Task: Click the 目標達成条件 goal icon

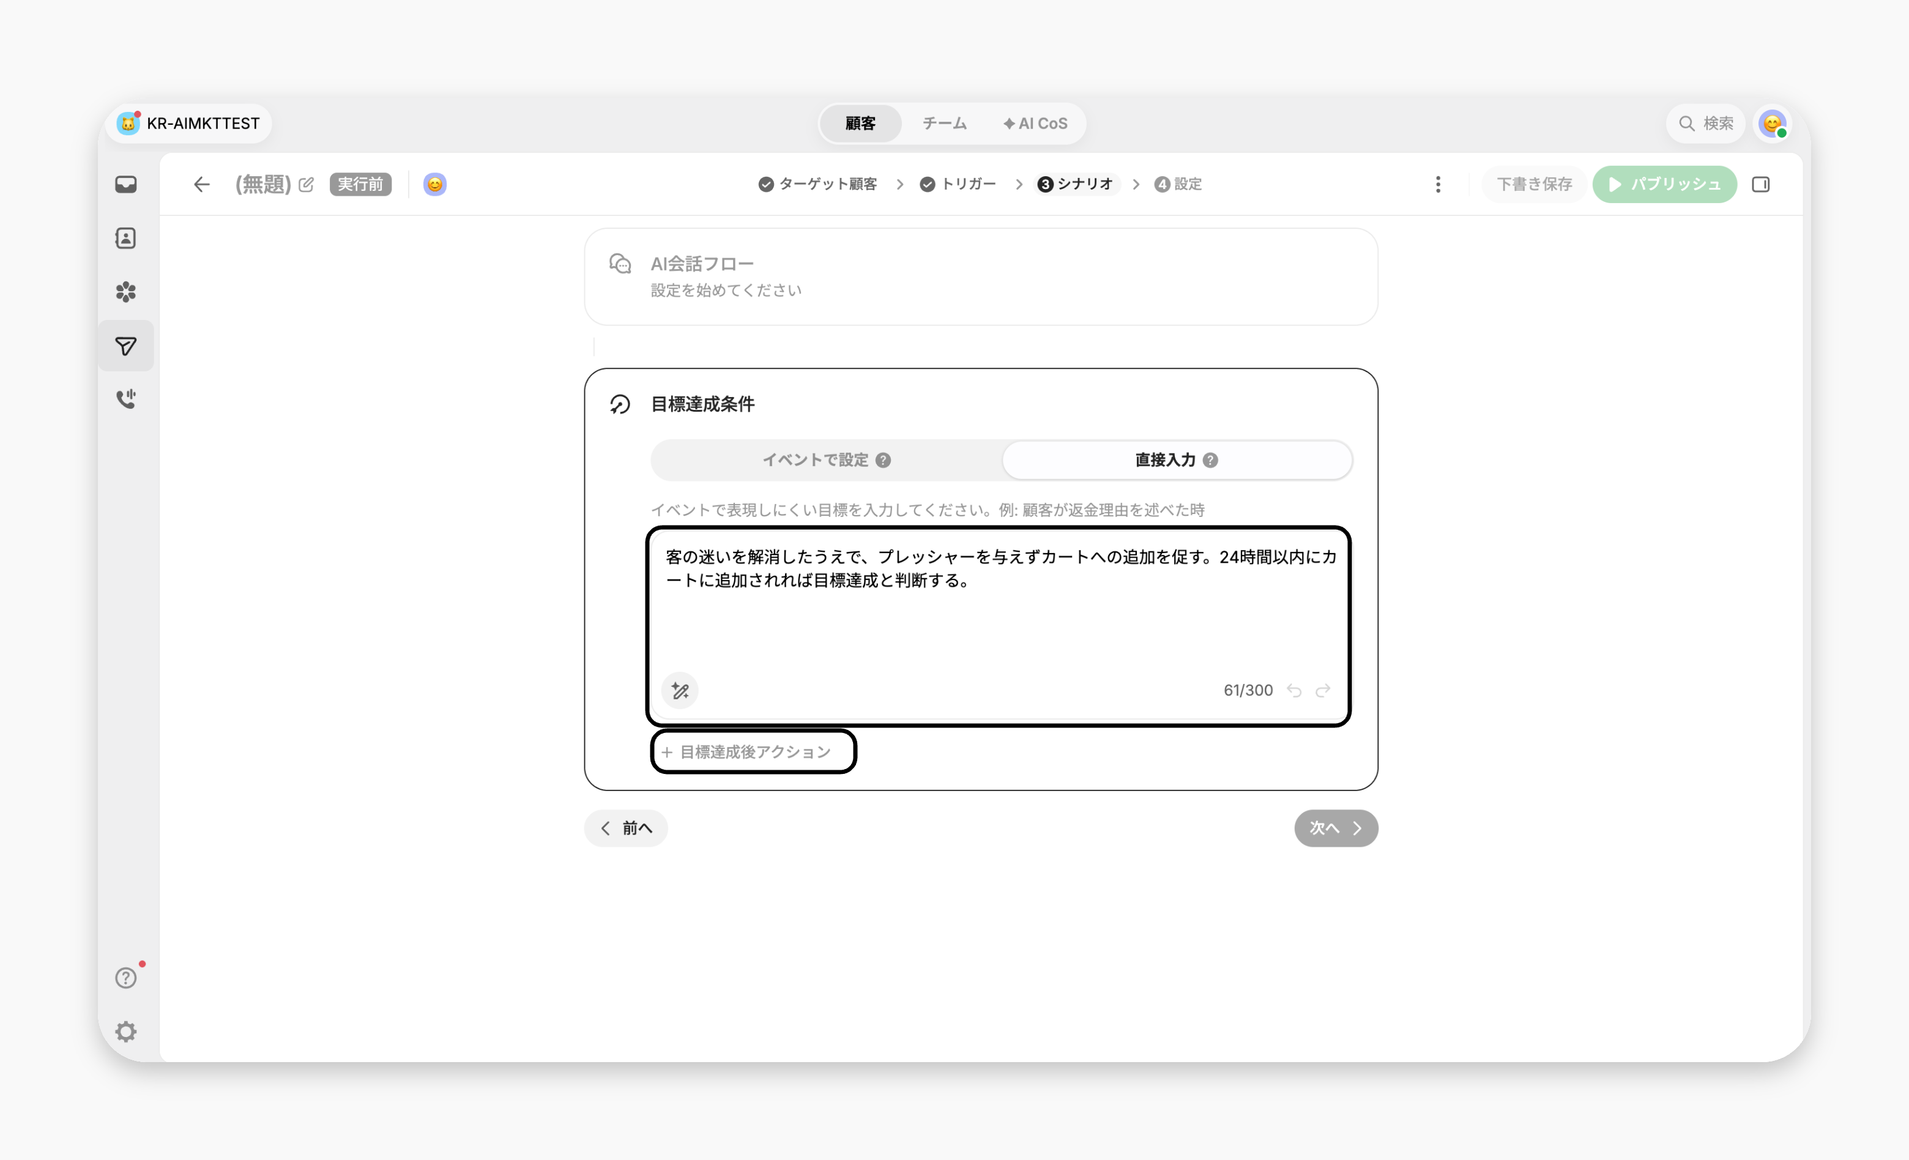Action: point(620,404)
